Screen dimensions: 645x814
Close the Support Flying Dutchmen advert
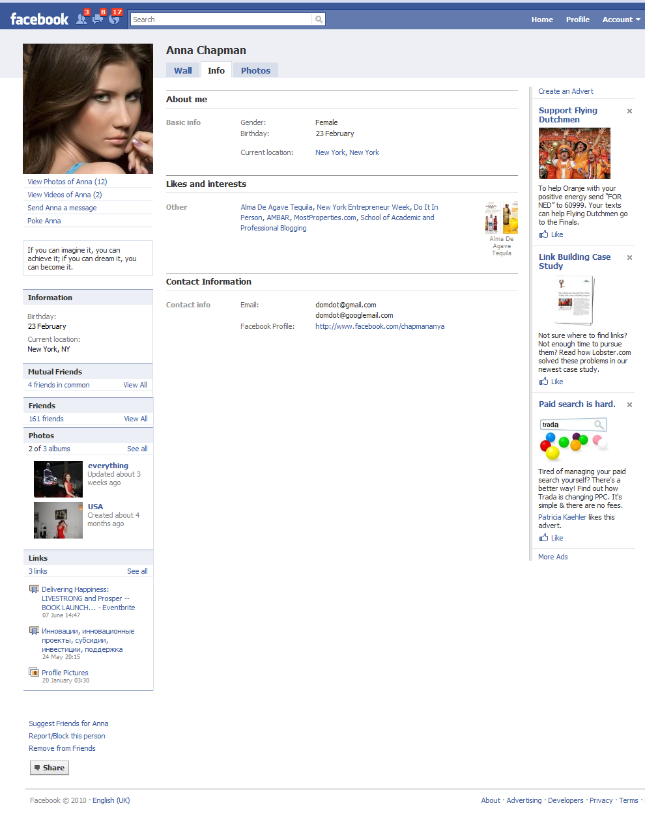click(x=629, y=111)
